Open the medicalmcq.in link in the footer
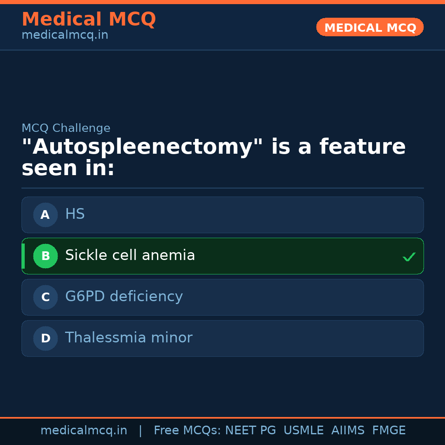This screenshot has width=445, height=445. point(84,431)
